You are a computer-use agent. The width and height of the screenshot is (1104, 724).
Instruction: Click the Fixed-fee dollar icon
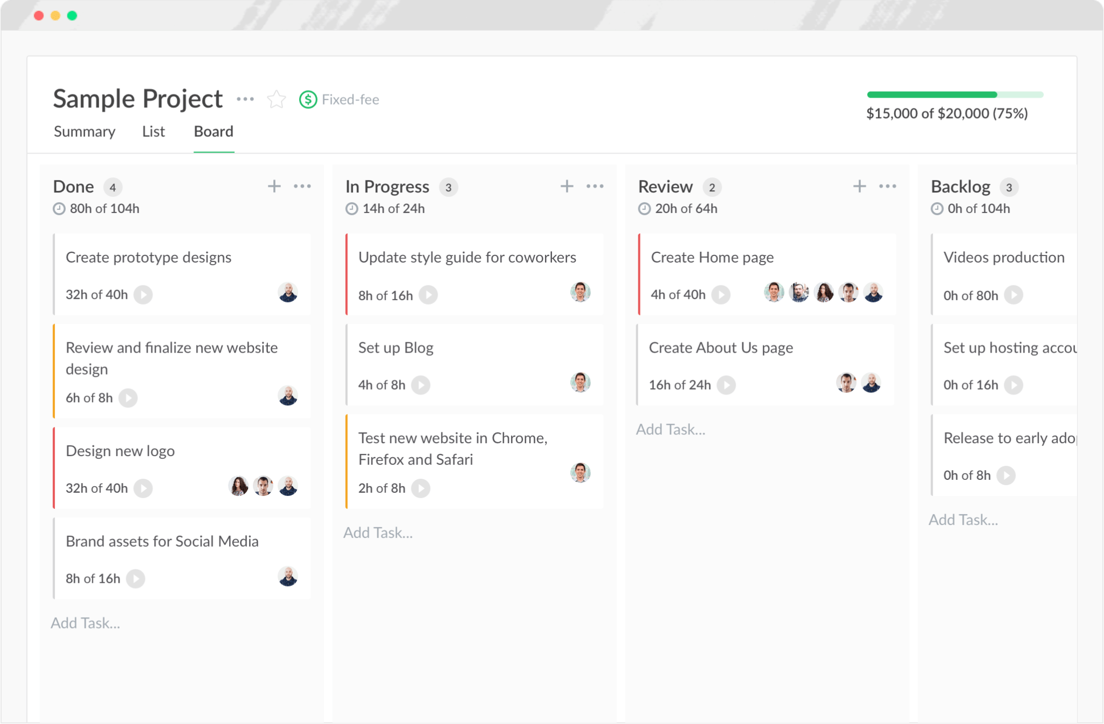coord(307,99)
